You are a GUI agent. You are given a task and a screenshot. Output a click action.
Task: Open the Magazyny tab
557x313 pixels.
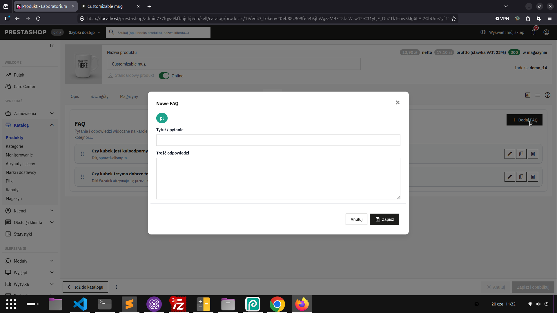[129, 97]
